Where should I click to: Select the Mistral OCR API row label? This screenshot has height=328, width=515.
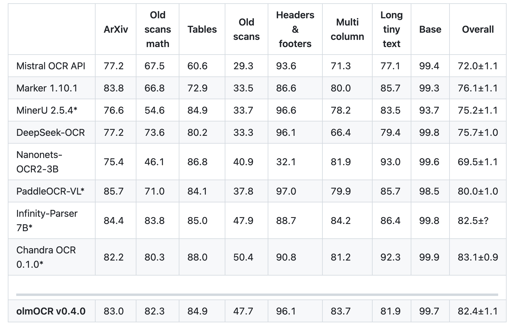tap(51, 66)
